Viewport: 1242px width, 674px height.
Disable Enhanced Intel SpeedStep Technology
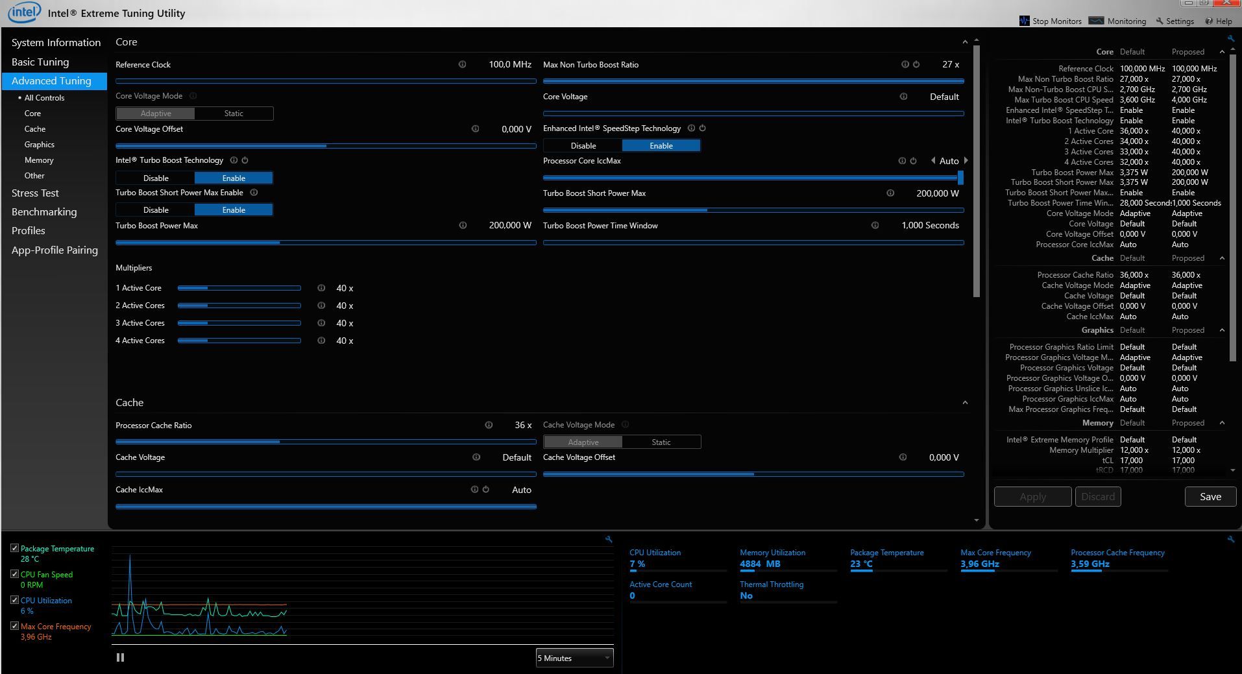[x=583, y=145]
